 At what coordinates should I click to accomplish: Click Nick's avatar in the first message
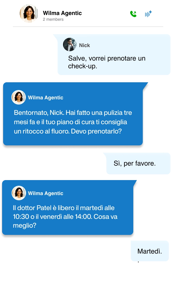tap(70, 44)
